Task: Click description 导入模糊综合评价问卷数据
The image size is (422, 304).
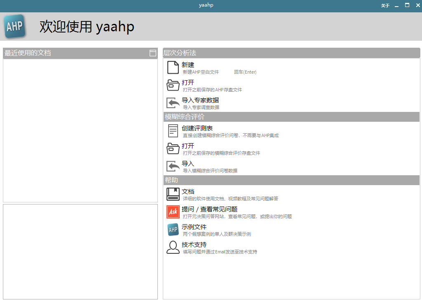Action: tap(210, 171)
